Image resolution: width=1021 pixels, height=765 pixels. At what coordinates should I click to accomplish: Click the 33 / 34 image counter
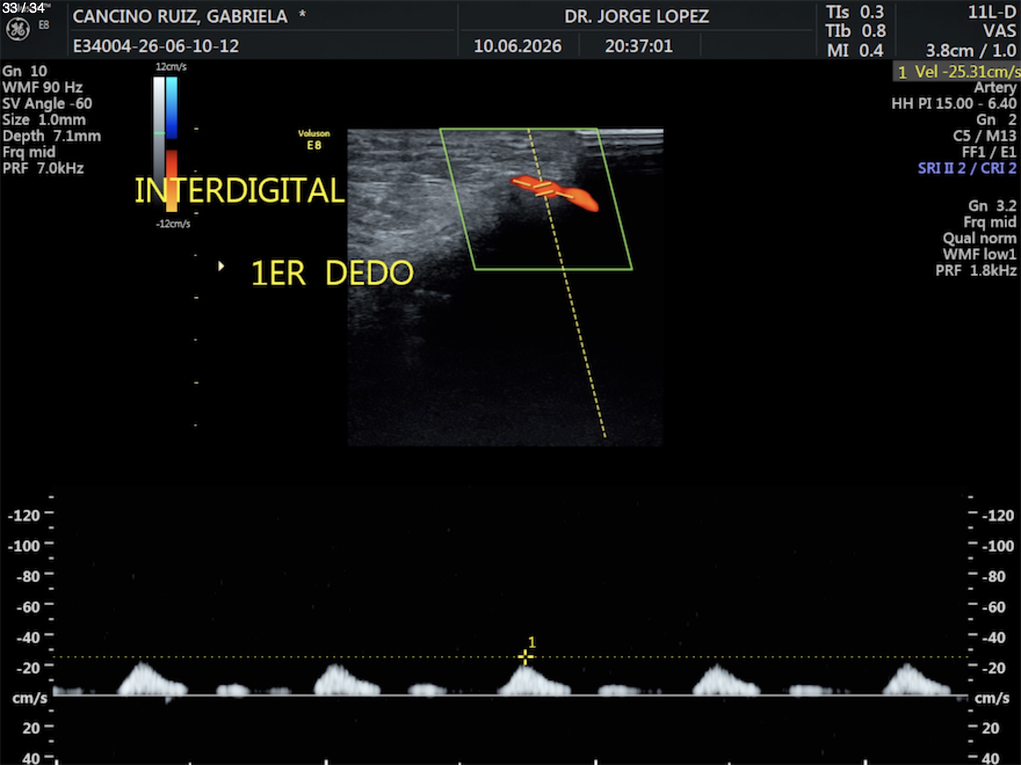(23, 8)
